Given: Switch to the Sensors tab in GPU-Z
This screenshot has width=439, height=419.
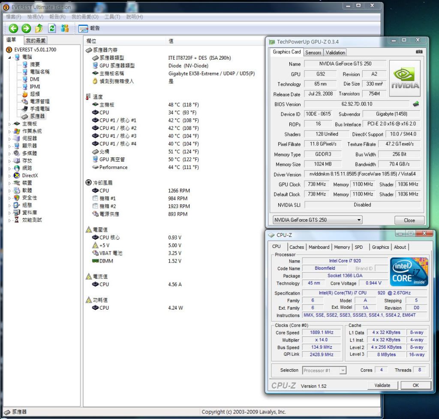Looking at the screenshot, I should tap(313, 52).
